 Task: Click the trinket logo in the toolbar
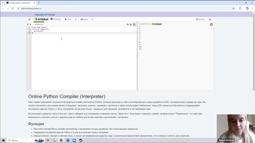[x=41, y=19]
